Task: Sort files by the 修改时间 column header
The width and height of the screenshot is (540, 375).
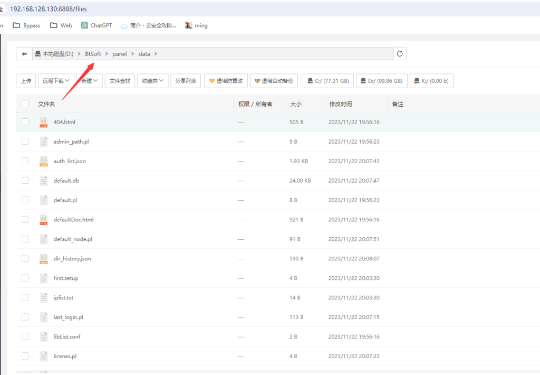Action: click(x=340, y=104)
